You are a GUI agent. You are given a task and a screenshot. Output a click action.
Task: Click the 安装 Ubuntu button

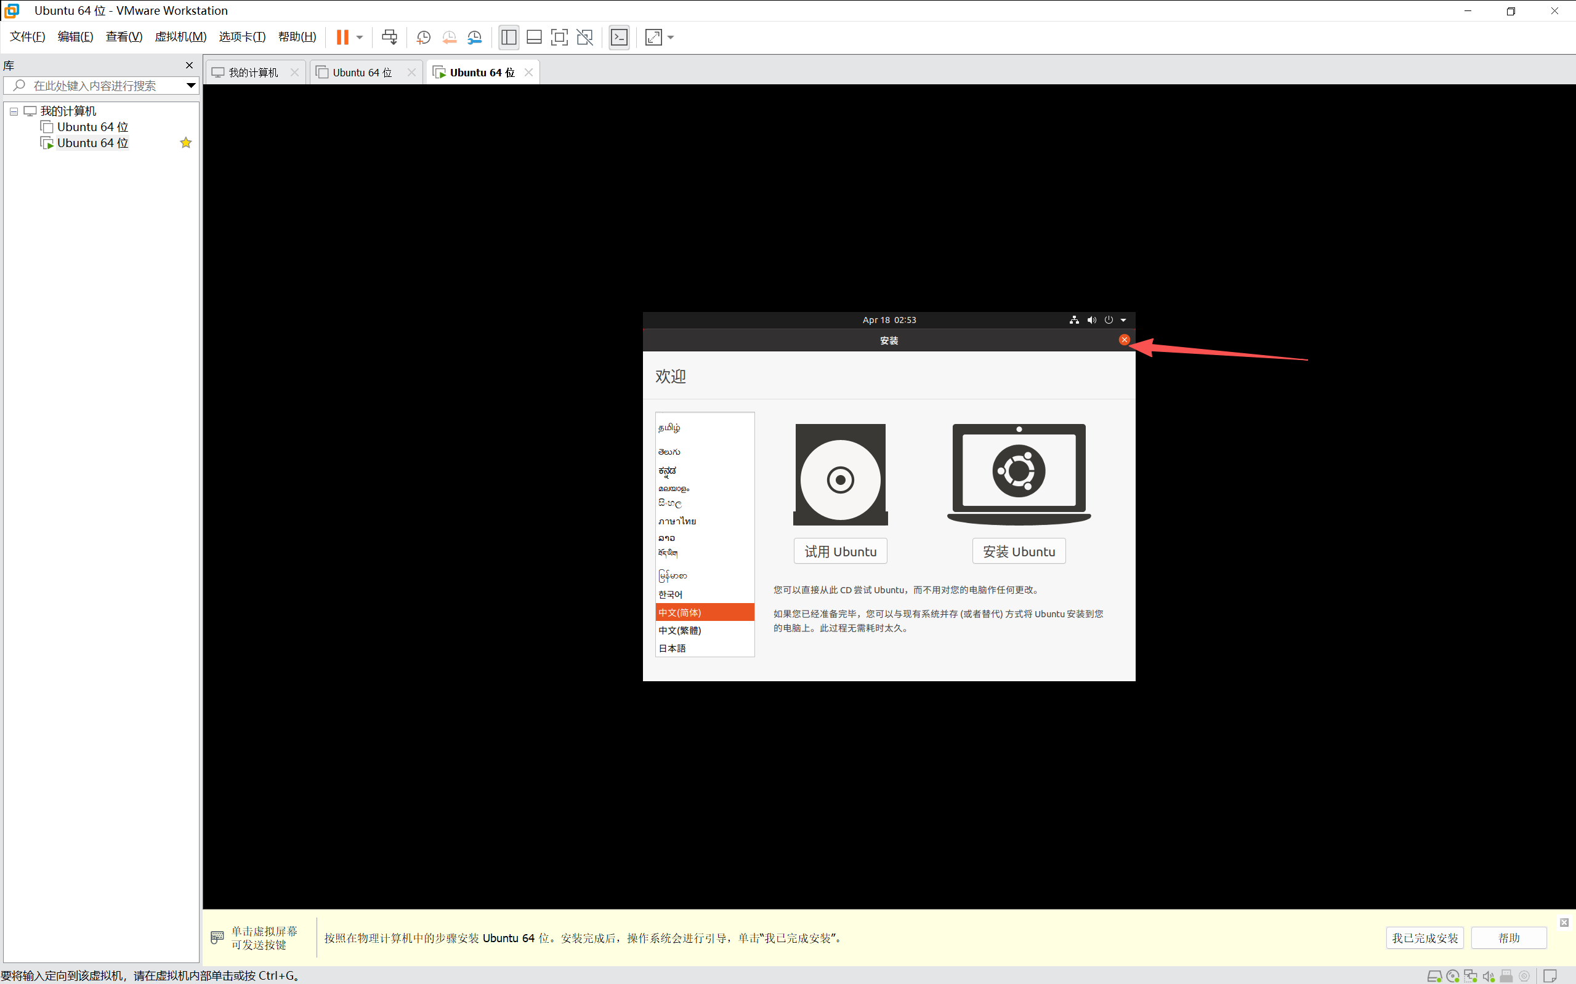tap(1019, 551)
